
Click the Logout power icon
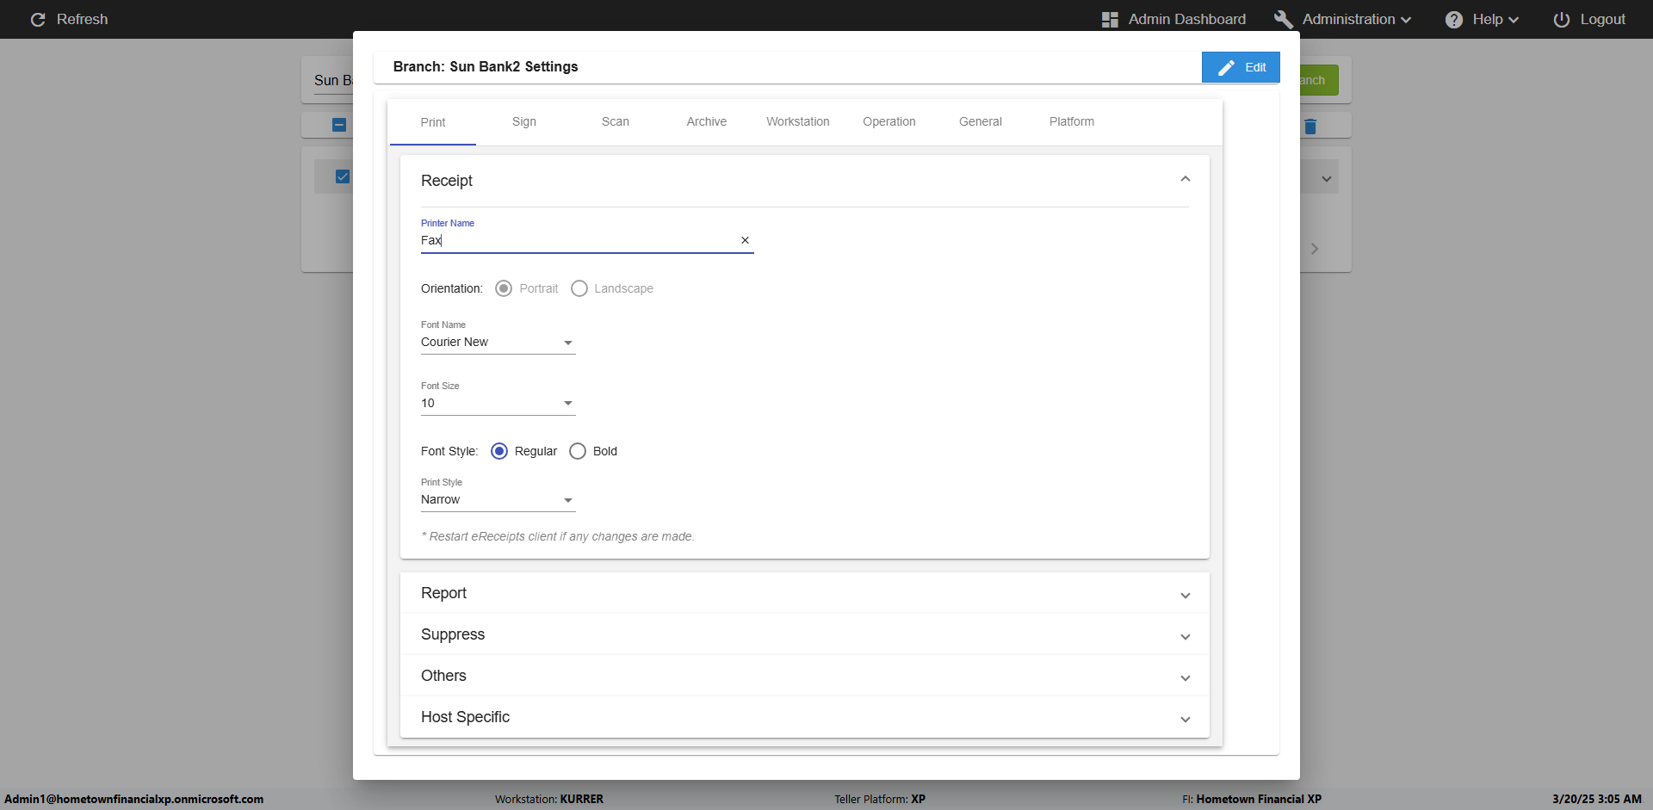point(1561,20)
